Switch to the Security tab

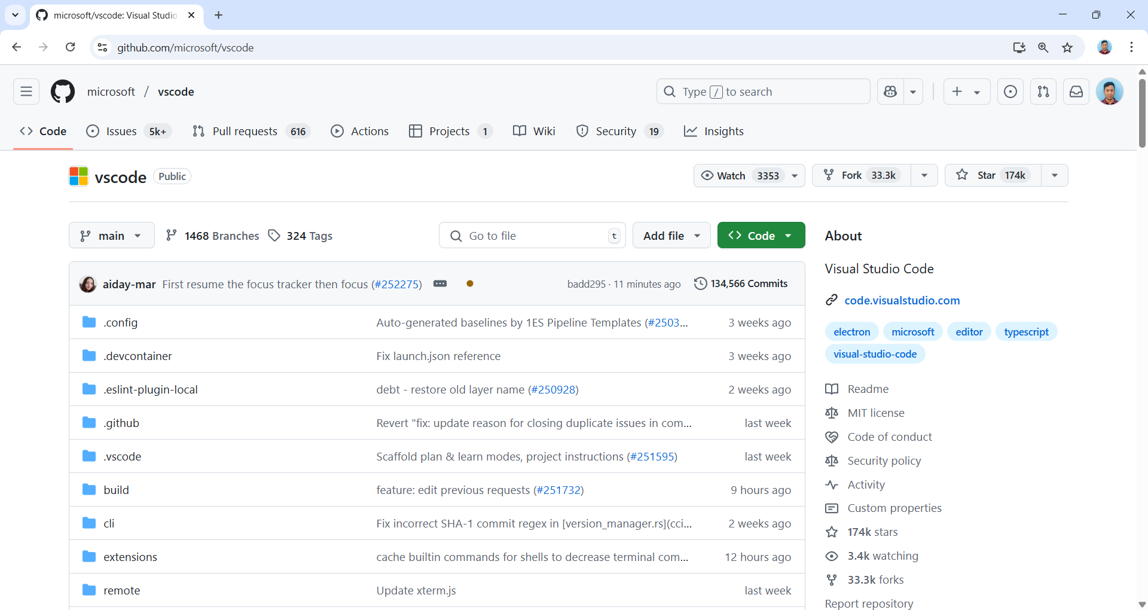pyautogui.click(x=620, y=131)
